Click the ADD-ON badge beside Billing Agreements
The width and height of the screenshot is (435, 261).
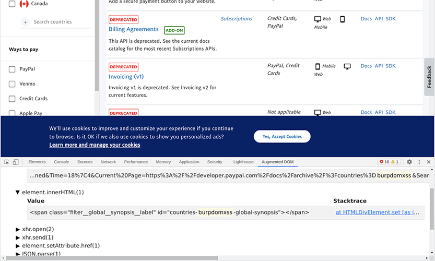tap(174, 30)
